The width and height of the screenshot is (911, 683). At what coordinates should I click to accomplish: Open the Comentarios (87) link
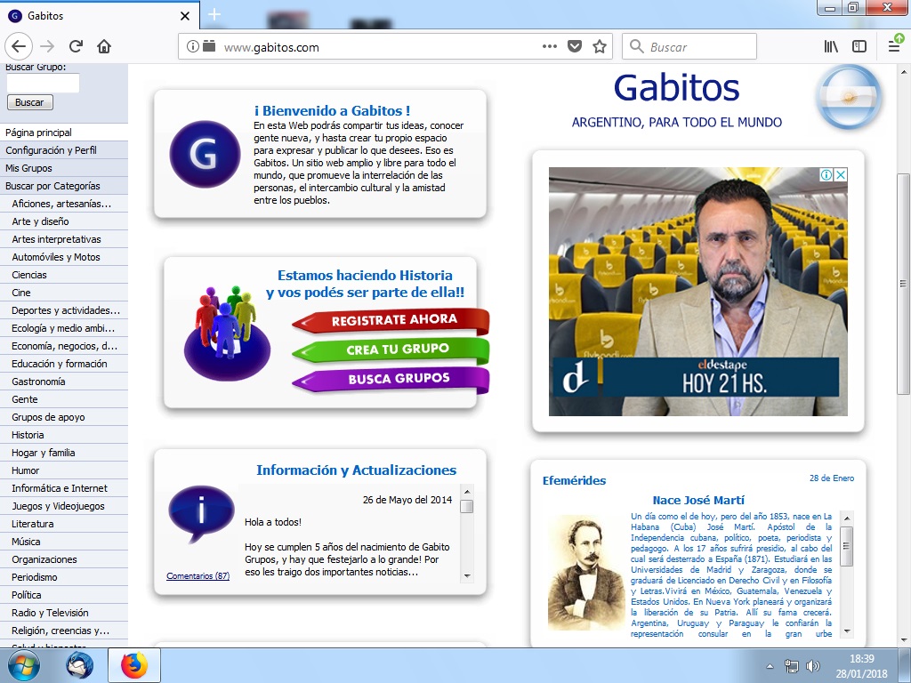pos(198,576)
